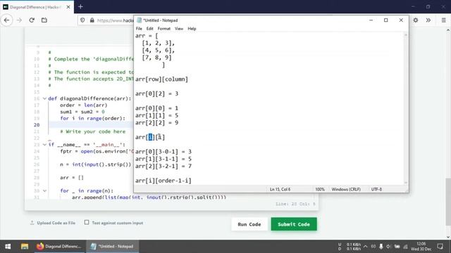Open the Notepad File menu
This screenshot has width=451, height=253.
pyautogui.click(x=139, y=29)
